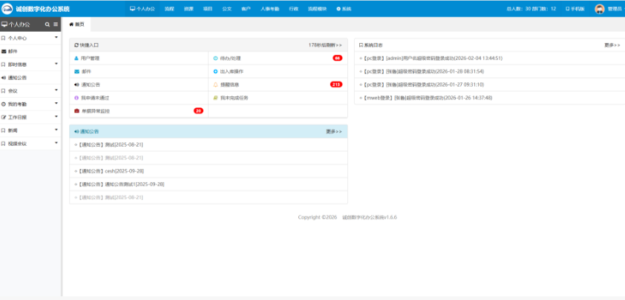Viewport: 625px width, 300px height.
Task: Click the 出入库操作 plus icon
Action: tap(215, 71)
